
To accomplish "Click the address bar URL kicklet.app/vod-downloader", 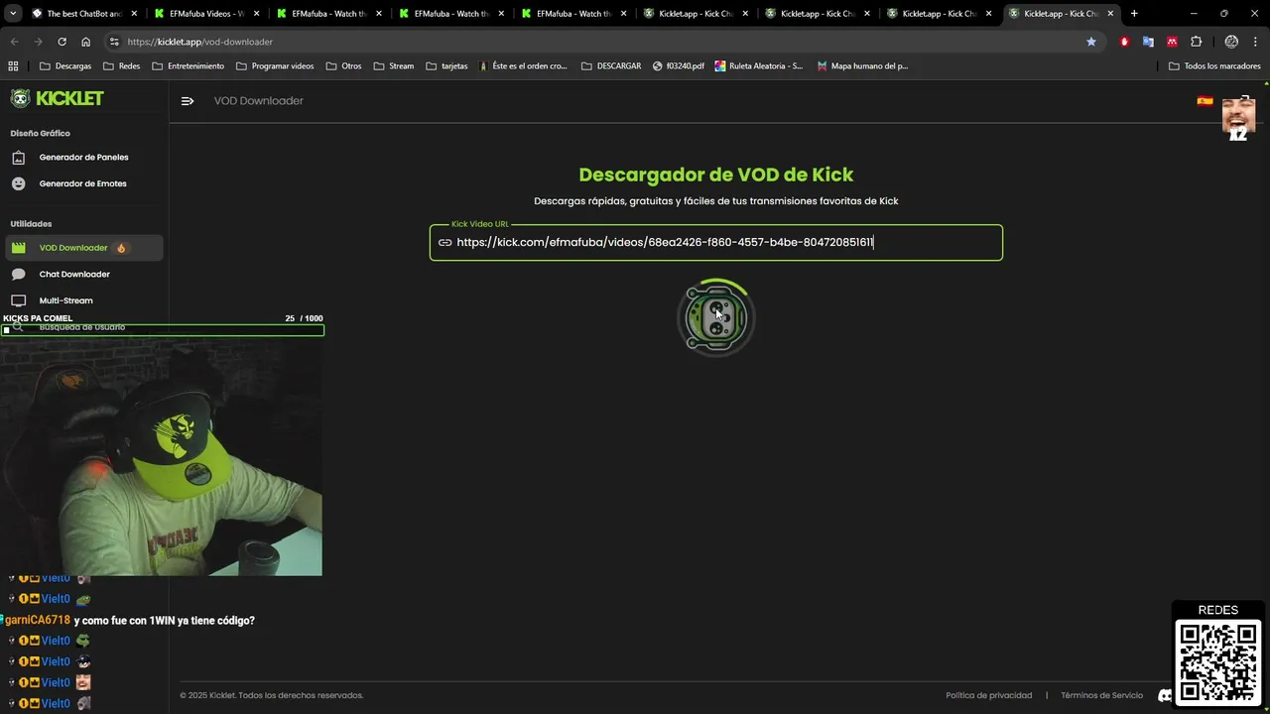I will coord(199,42).
